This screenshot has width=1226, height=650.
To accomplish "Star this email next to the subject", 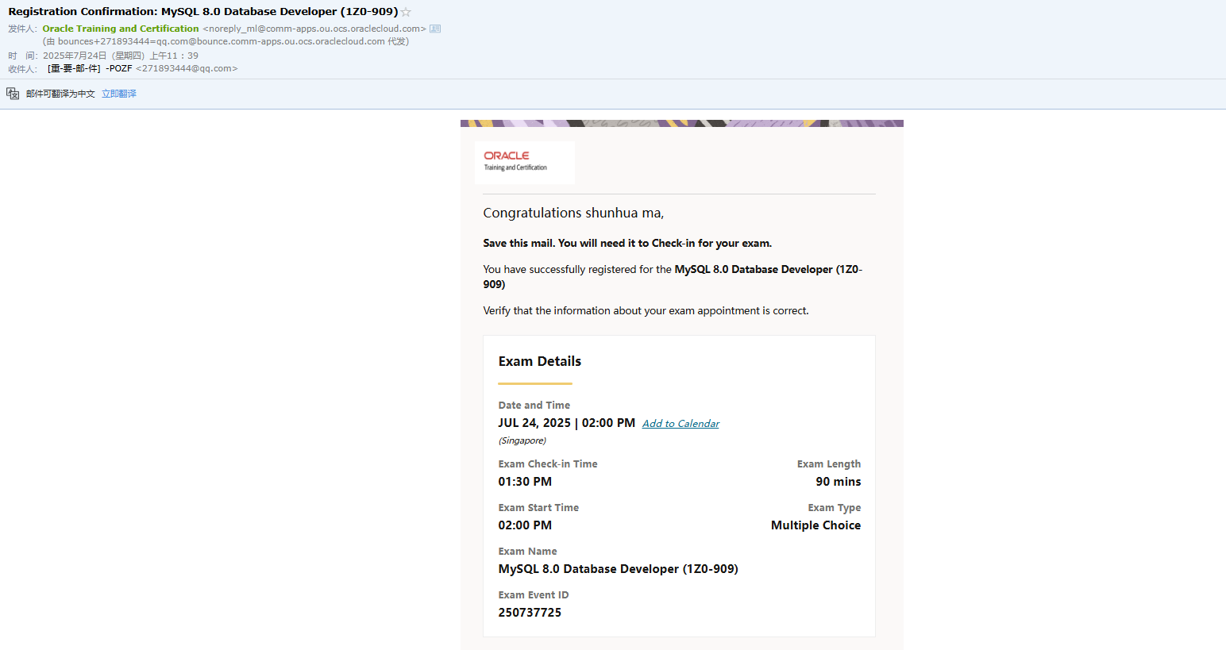I will [x=406, y=12].
